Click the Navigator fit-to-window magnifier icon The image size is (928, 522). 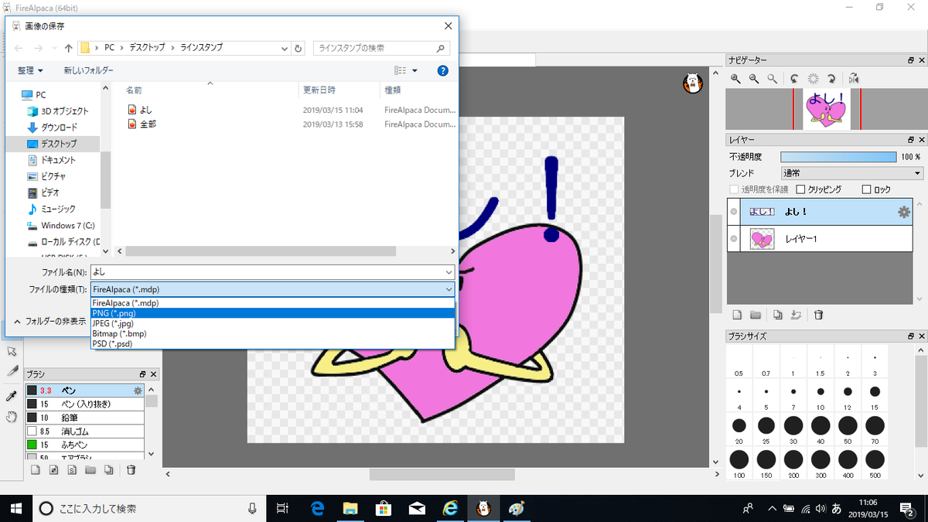tap(773, 79)
